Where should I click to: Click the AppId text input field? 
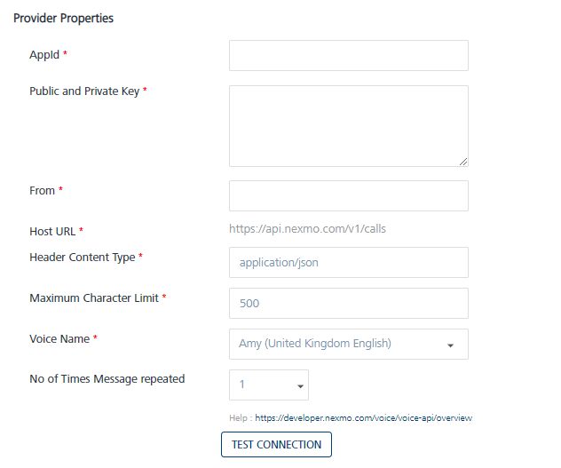point(348,55)
